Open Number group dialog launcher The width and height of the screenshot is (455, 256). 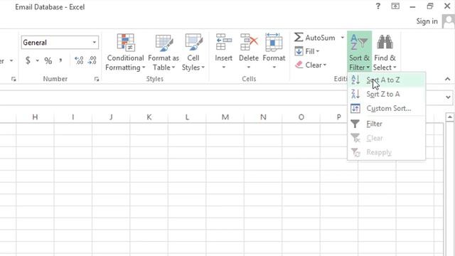97,79
